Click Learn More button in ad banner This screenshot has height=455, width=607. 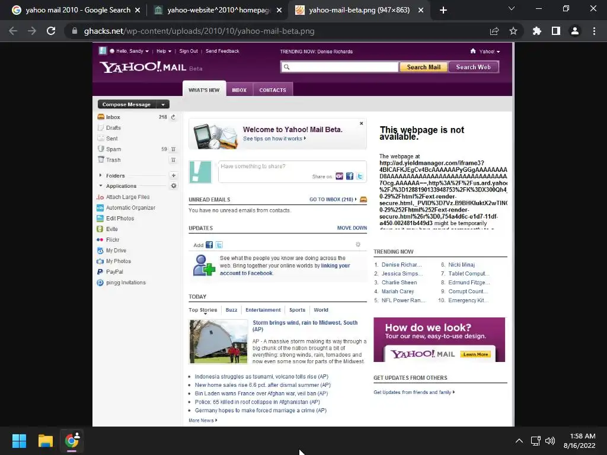coord(475,354)
